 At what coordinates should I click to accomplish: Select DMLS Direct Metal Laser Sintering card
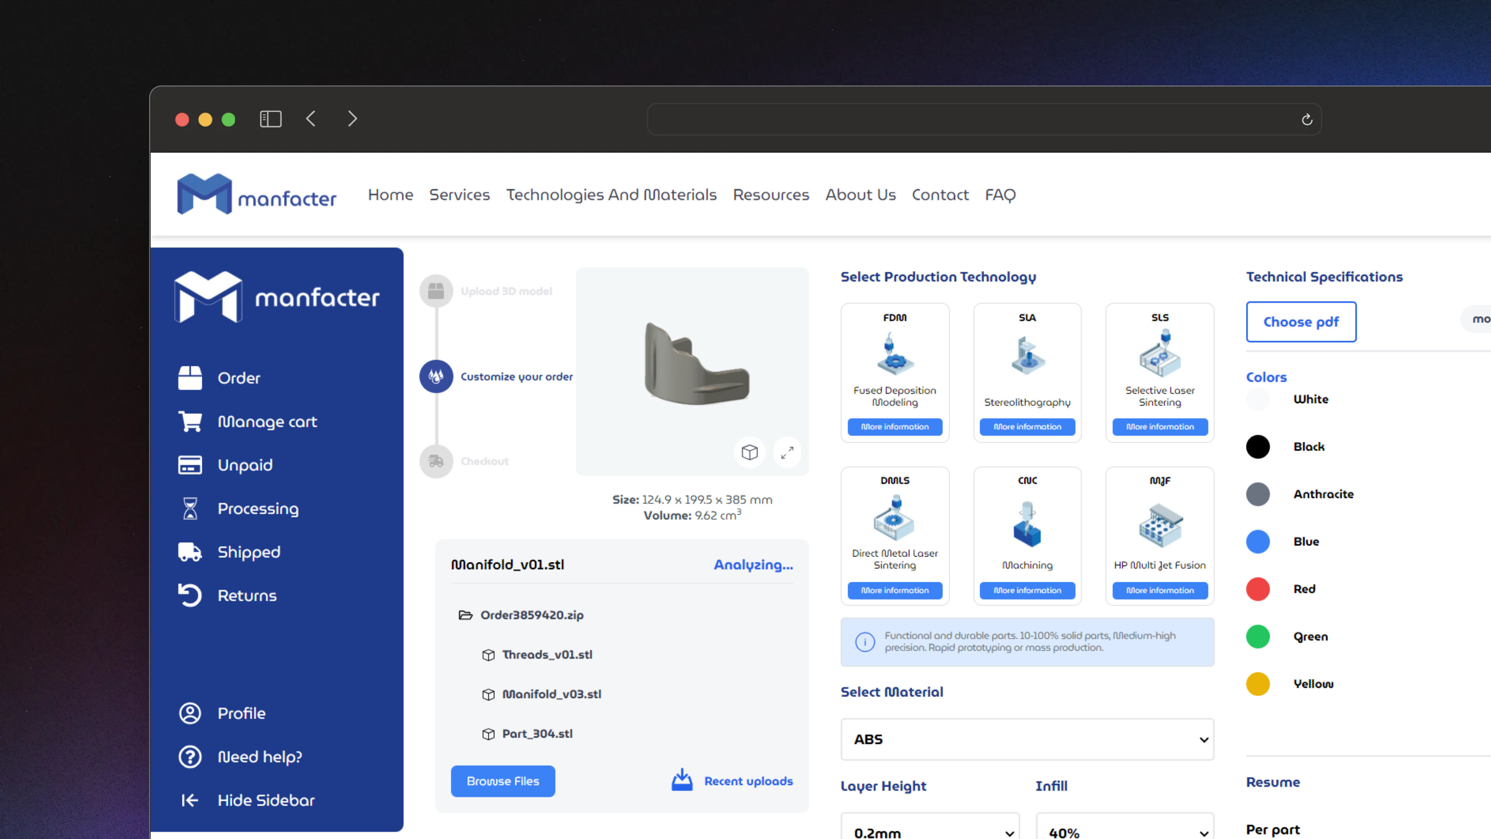(895, 536)
